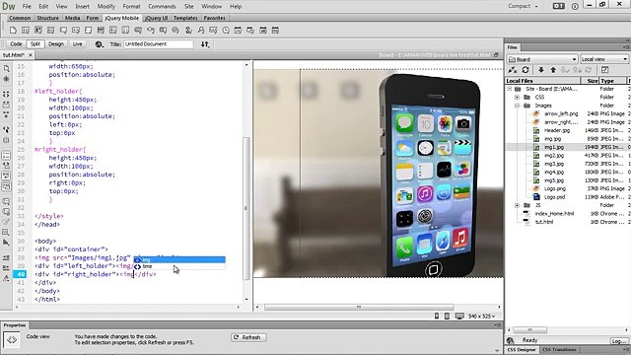Insert a jQuery Mobile List View
631x355 pixels.
coord(26,31)
